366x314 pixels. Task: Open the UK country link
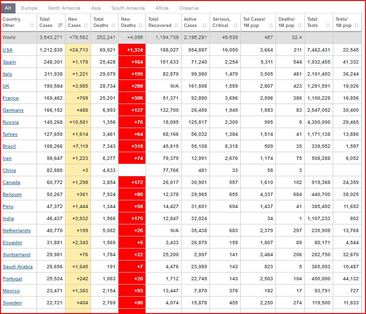(x=6, y=86)
